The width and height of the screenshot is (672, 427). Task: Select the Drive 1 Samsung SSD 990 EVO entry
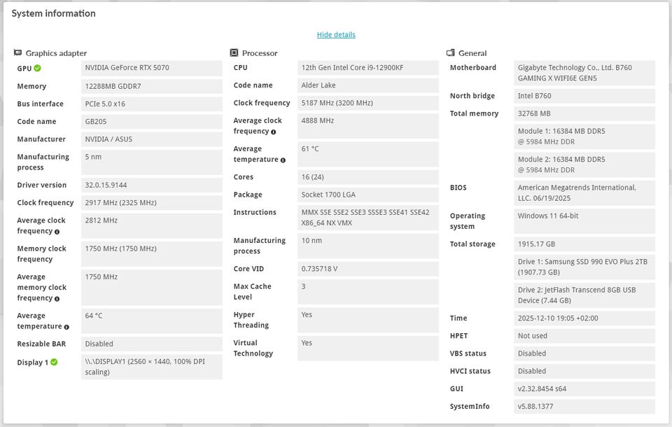584,267
